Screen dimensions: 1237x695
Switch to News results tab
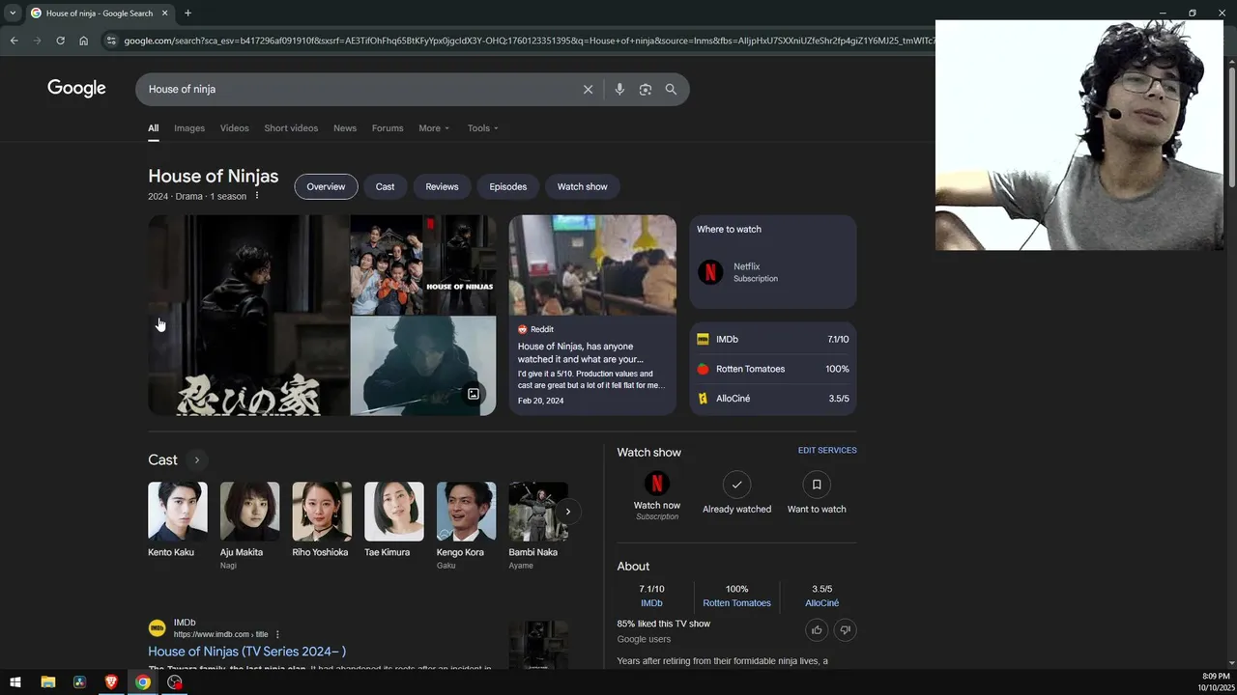(x=345, y=128)
